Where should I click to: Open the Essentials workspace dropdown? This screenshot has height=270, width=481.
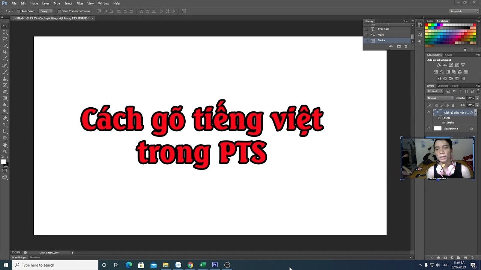(x=464, y=11)
